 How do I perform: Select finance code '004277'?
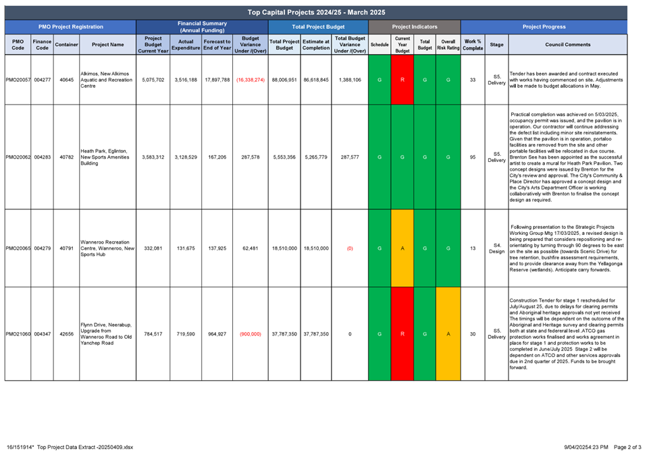tap(43, 80)
